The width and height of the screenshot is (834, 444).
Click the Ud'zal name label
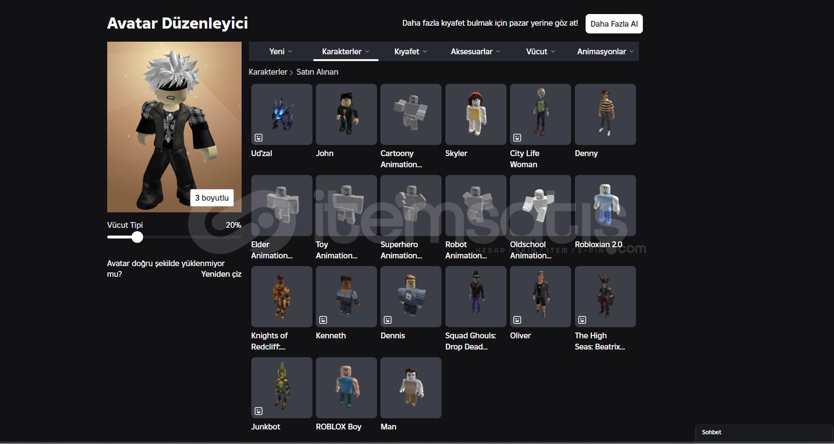pyautogui.click(x=262, y=153)
